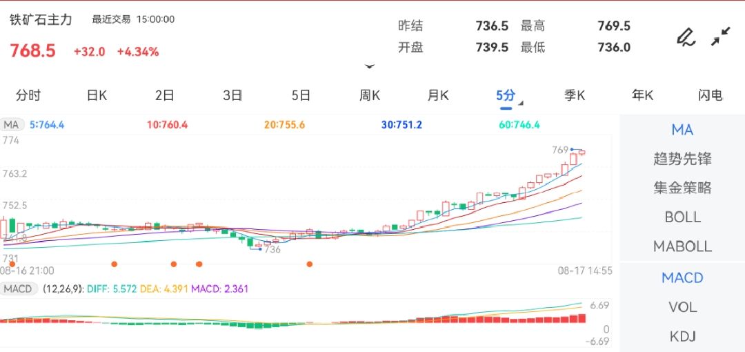Image resolution: width=745 pixels, height=352 pixels.
Task: Select MA in the indicator sidebar
Action: [x=682, y=130]
